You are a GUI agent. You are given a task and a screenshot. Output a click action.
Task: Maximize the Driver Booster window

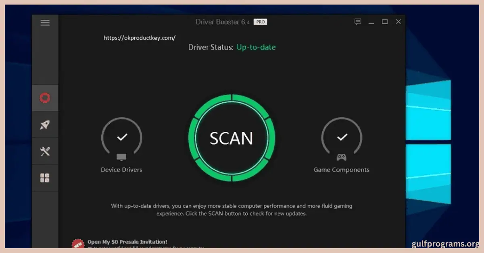pyautogui.click(x=385, y=22)
